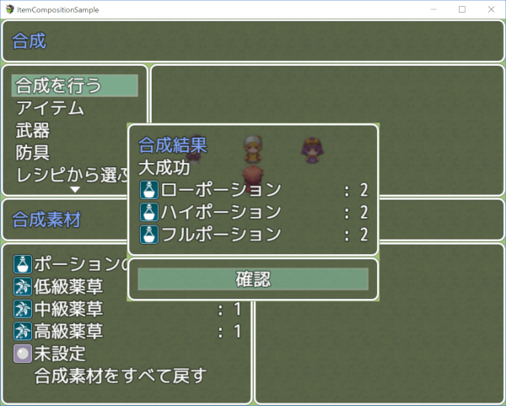Select the 未設定 empty material slot
Viewport: 506px width, 406px height.
tap(60, 354)
